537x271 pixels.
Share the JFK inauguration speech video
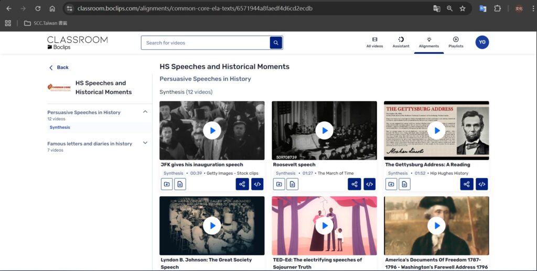(242, 184)
